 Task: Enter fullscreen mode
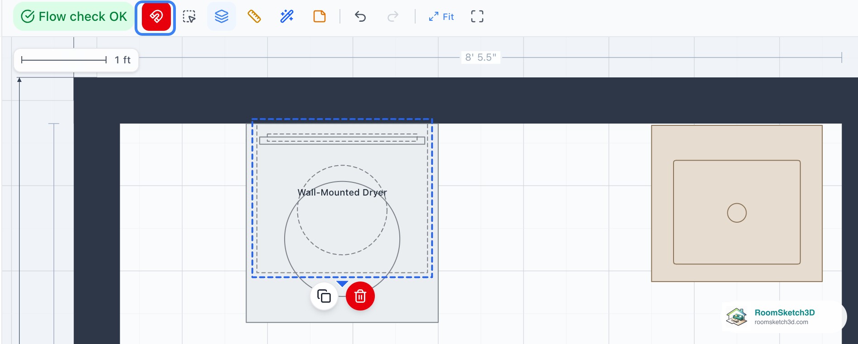[x=477, y=17]
